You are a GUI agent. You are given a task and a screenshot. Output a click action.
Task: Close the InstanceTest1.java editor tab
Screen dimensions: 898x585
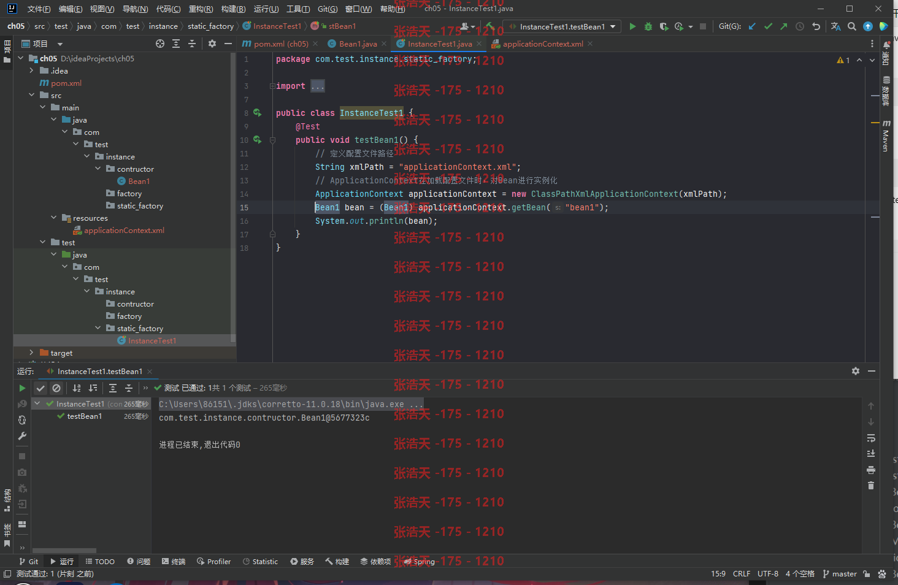(x=480, y=44)
